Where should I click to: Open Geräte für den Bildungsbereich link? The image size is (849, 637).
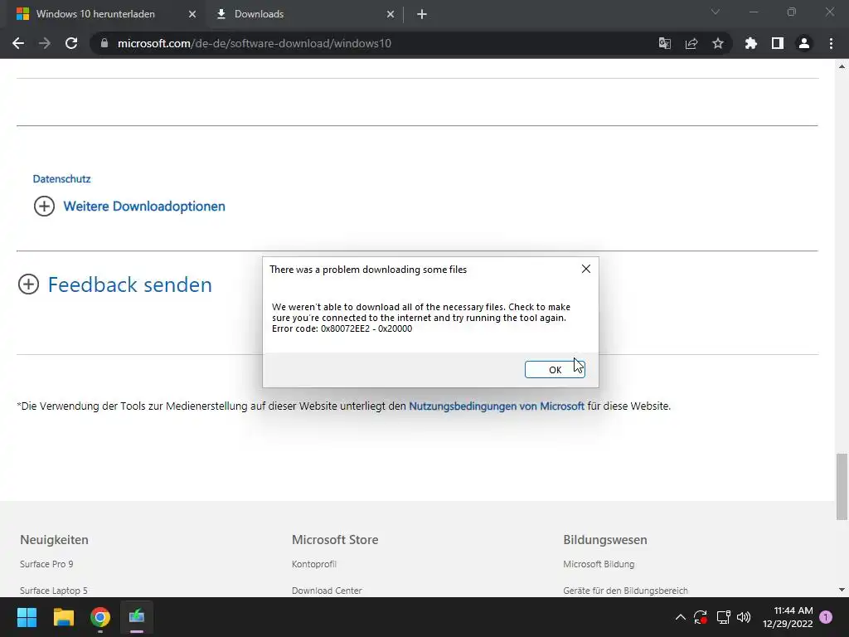(x=625, y=591)
